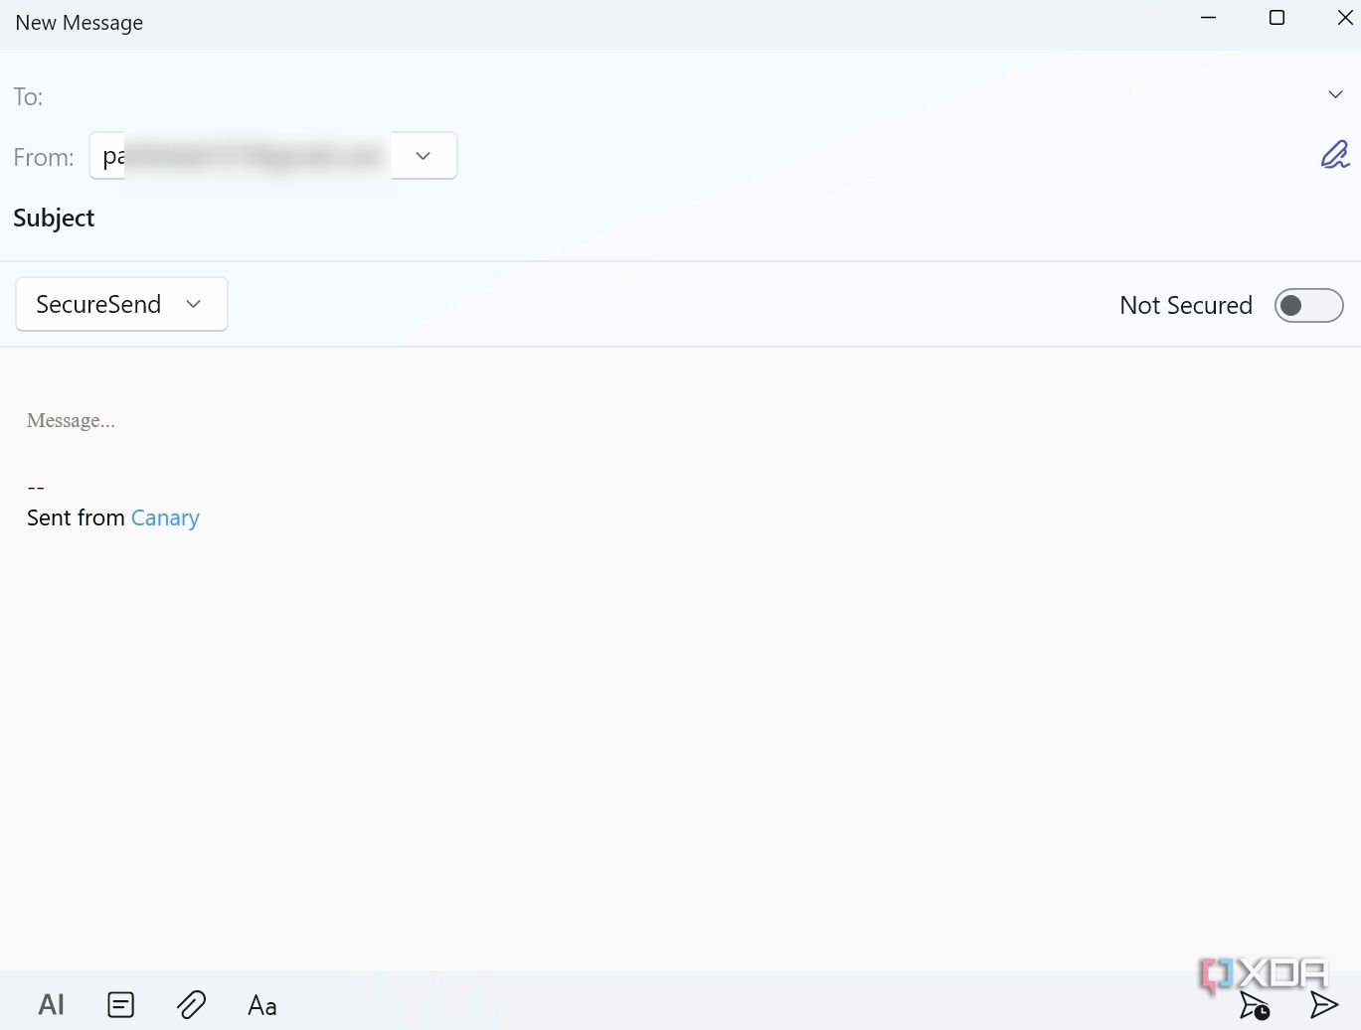Open text formatting options (Aa)
The width and height of the screenshot is (1361, 1030).
coord(261,1005)
